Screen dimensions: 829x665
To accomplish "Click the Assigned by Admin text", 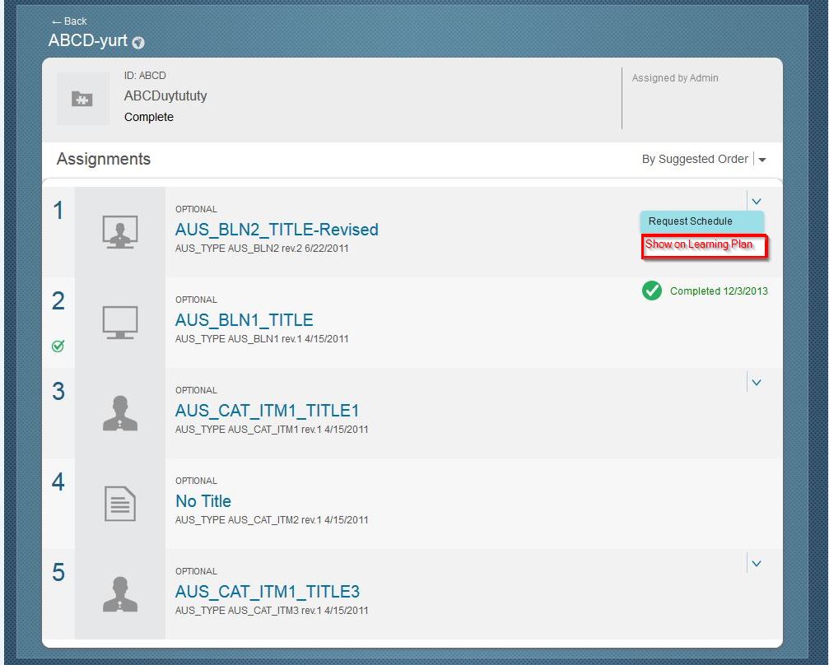I will 674,77.
